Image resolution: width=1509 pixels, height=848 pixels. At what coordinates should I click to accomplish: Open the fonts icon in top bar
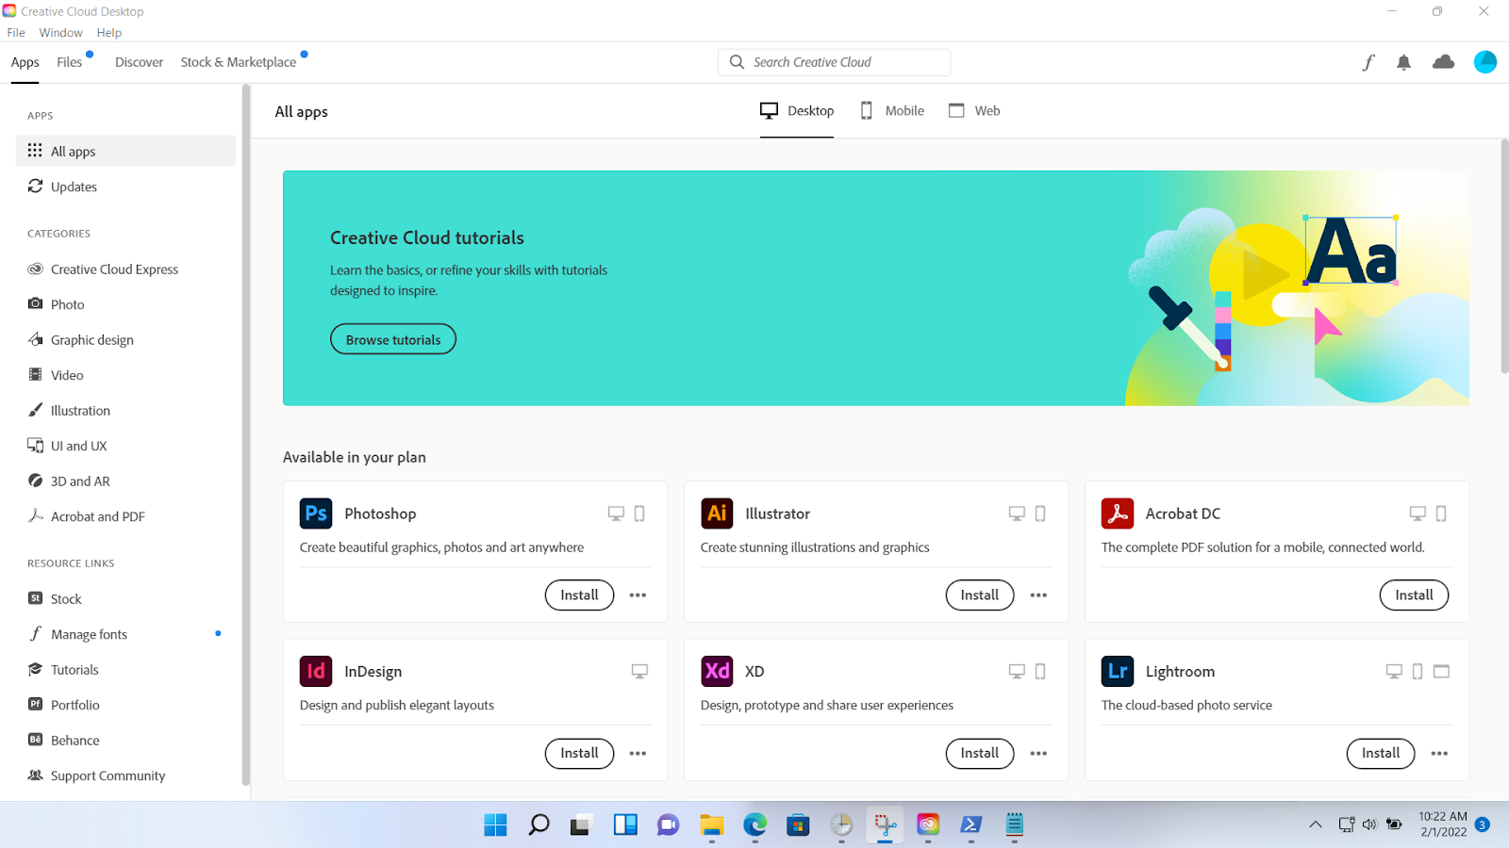coord(1368,62)
